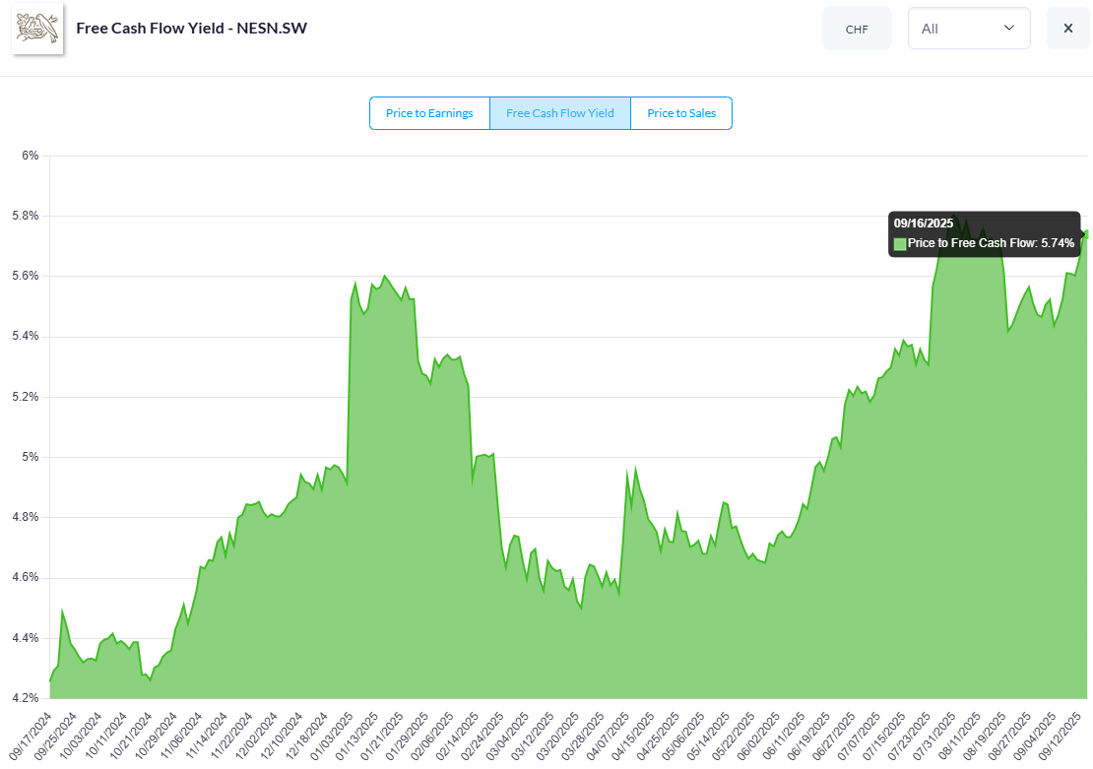Click the 4.8% y-axis label

[25, 517]
